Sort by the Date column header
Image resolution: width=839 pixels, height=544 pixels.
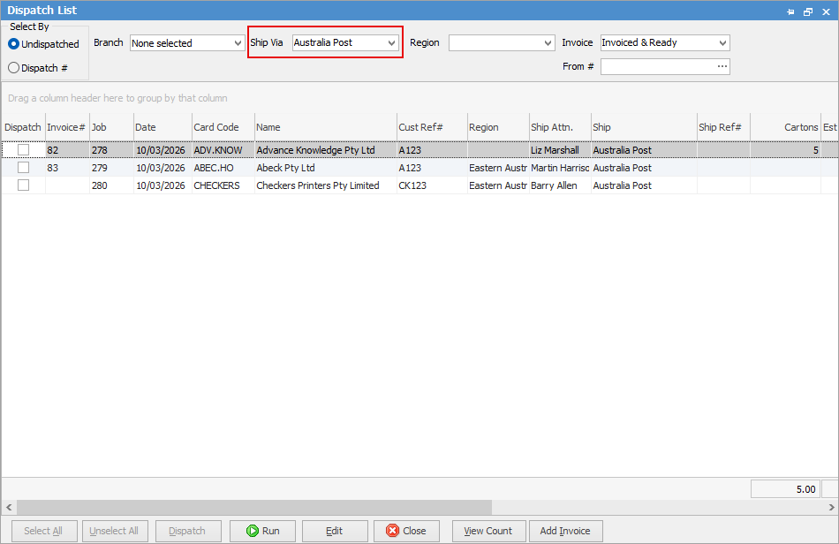[x=163, y=127]
